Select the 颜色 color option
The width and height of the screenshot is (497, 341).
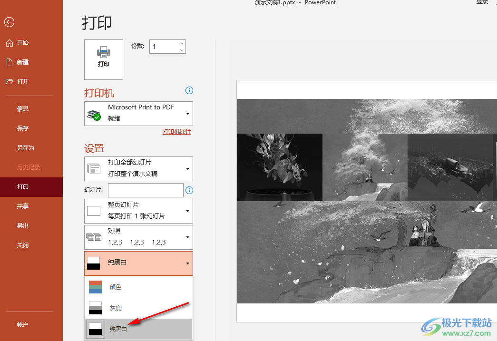[138, 287]
